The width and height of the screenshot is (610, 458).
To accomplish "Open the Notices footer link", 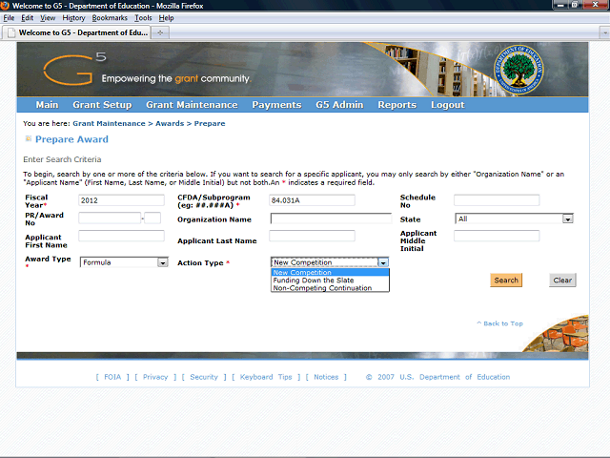I will pos(326,377).
